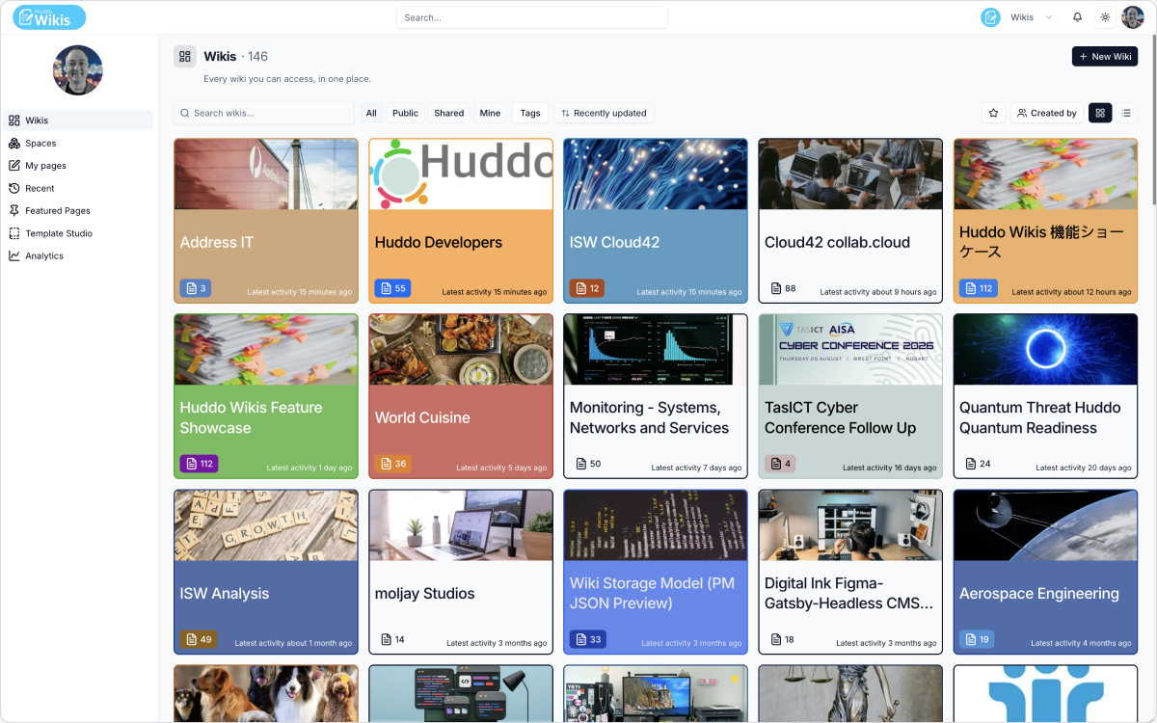1157x723 pixels.
Task: Open the Huddo Wikis 機能ショーケース wiki
Action: (x=1045, y=221)
